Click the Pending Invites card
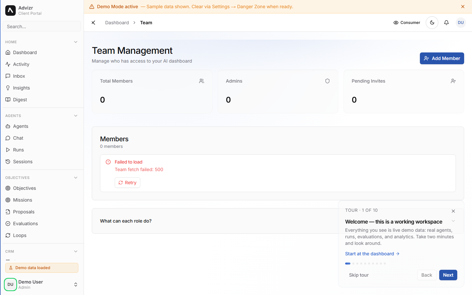The height and width of the screenshot is (295, 472). [404, 91]
